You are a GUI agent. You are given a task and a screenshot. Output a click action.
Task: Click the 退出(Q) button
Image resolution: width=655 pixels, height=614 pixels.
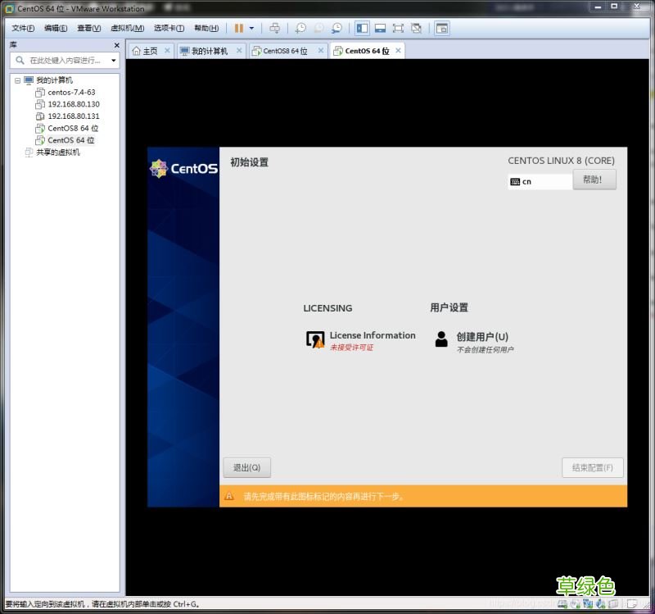coord(246,467)
